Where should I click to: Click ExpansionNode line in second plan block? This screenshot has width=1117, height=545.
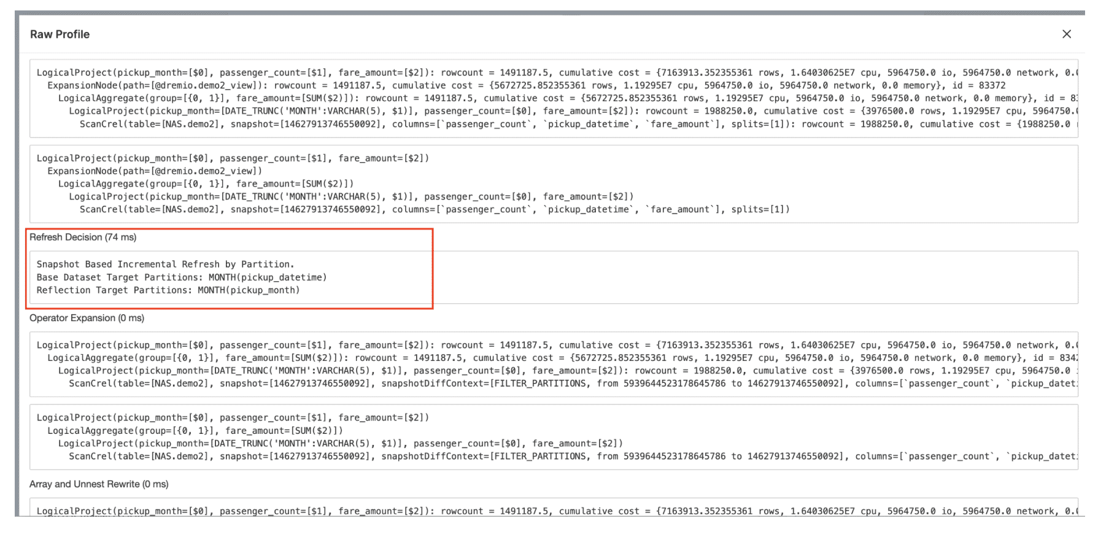click(155, 171)
